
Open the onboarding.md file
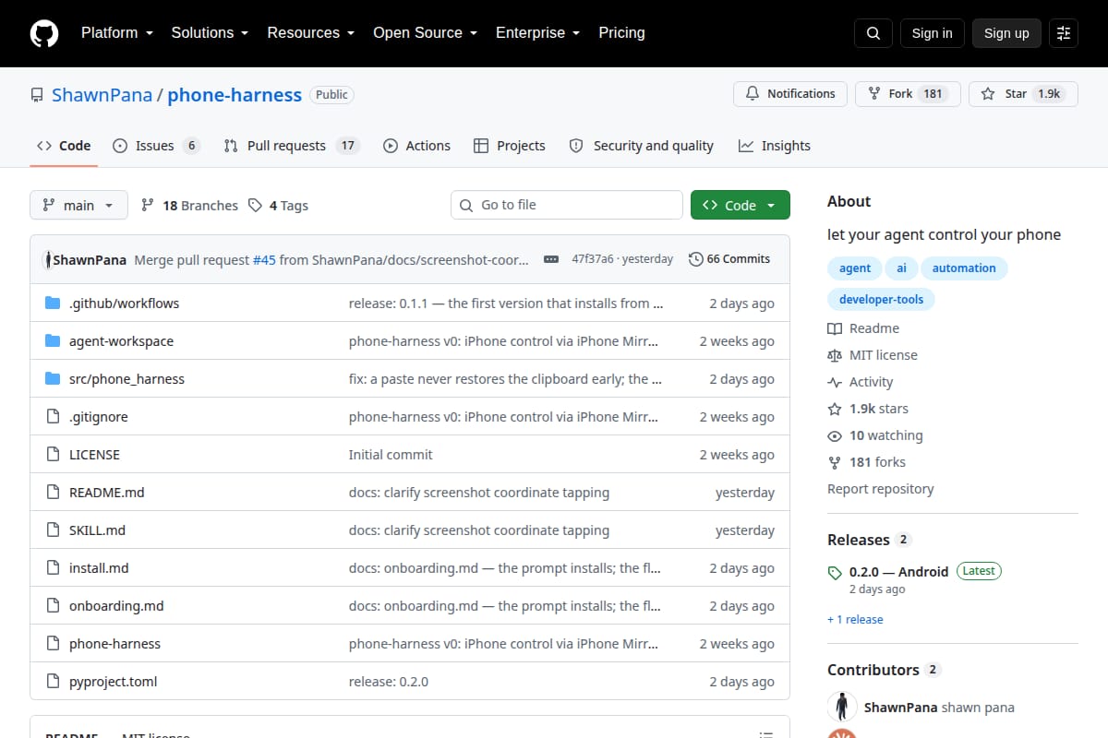click(116, 606)
